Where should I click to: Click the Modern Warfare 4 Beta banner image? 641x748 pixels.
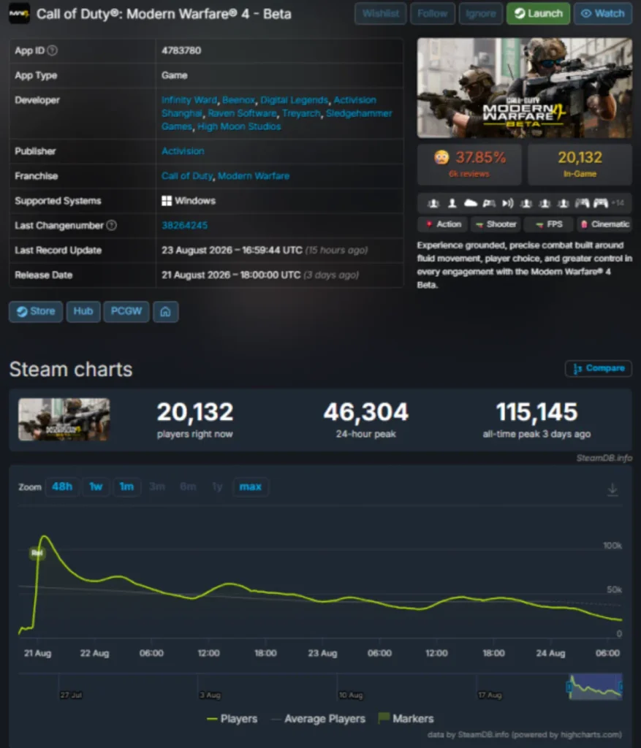(x=525, y=88)
